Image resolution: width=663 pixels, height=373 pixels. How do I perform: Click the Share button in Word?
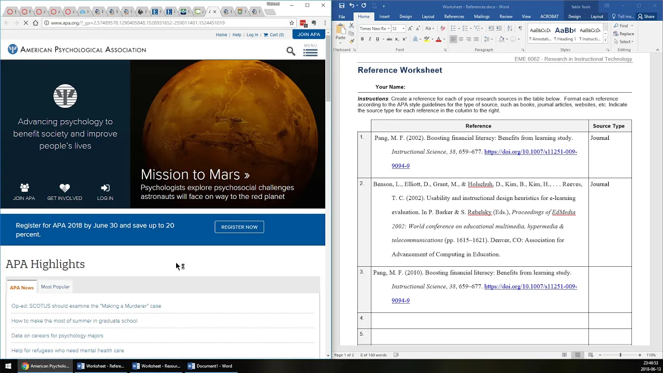pyautogui.click(x=646, y=17)
